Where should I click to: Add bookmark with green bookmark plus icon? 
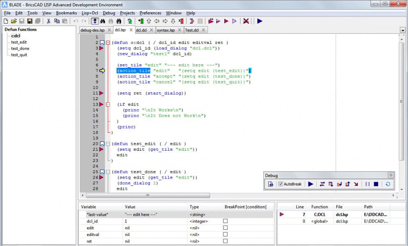click(141, 21)
